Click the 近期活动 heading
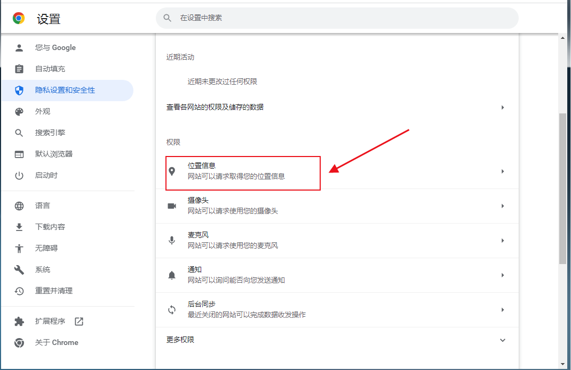 pos(180,57)
